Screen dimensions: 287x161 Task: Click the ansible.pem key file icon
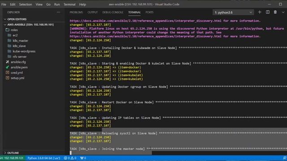click(x=7, y=67)
